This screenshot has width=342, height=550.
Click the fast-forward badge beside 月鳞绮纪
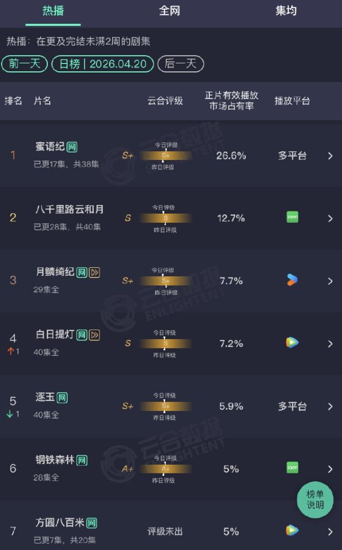(94, 272)
